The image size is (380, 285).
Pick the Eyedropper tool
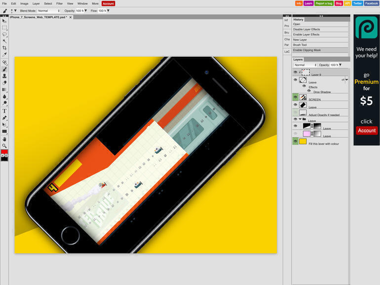[4, 55]
